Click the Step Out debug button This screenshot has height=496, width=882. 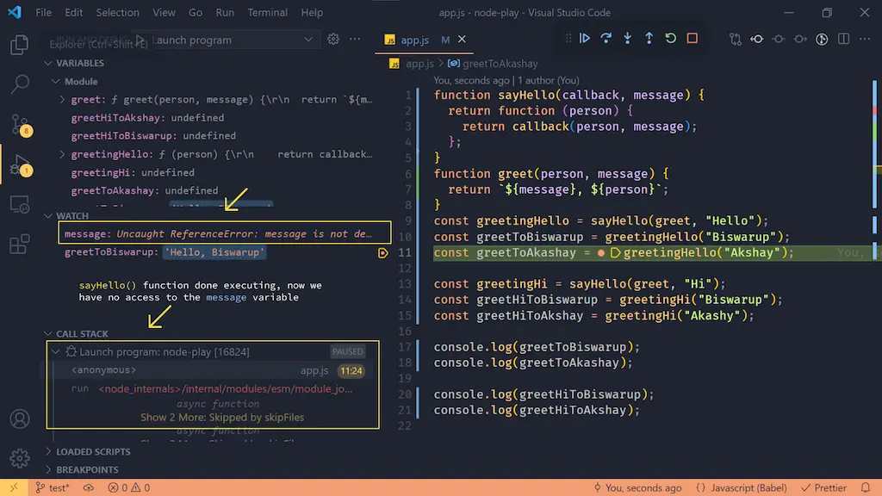pos(649,38)
